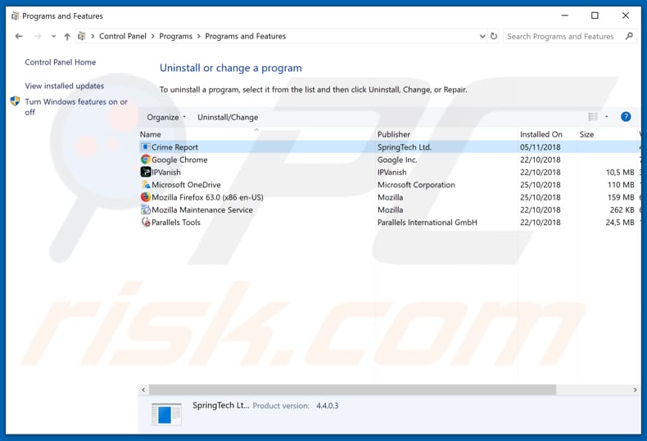Select the Google Chrome icon in list

pos(145,159)
